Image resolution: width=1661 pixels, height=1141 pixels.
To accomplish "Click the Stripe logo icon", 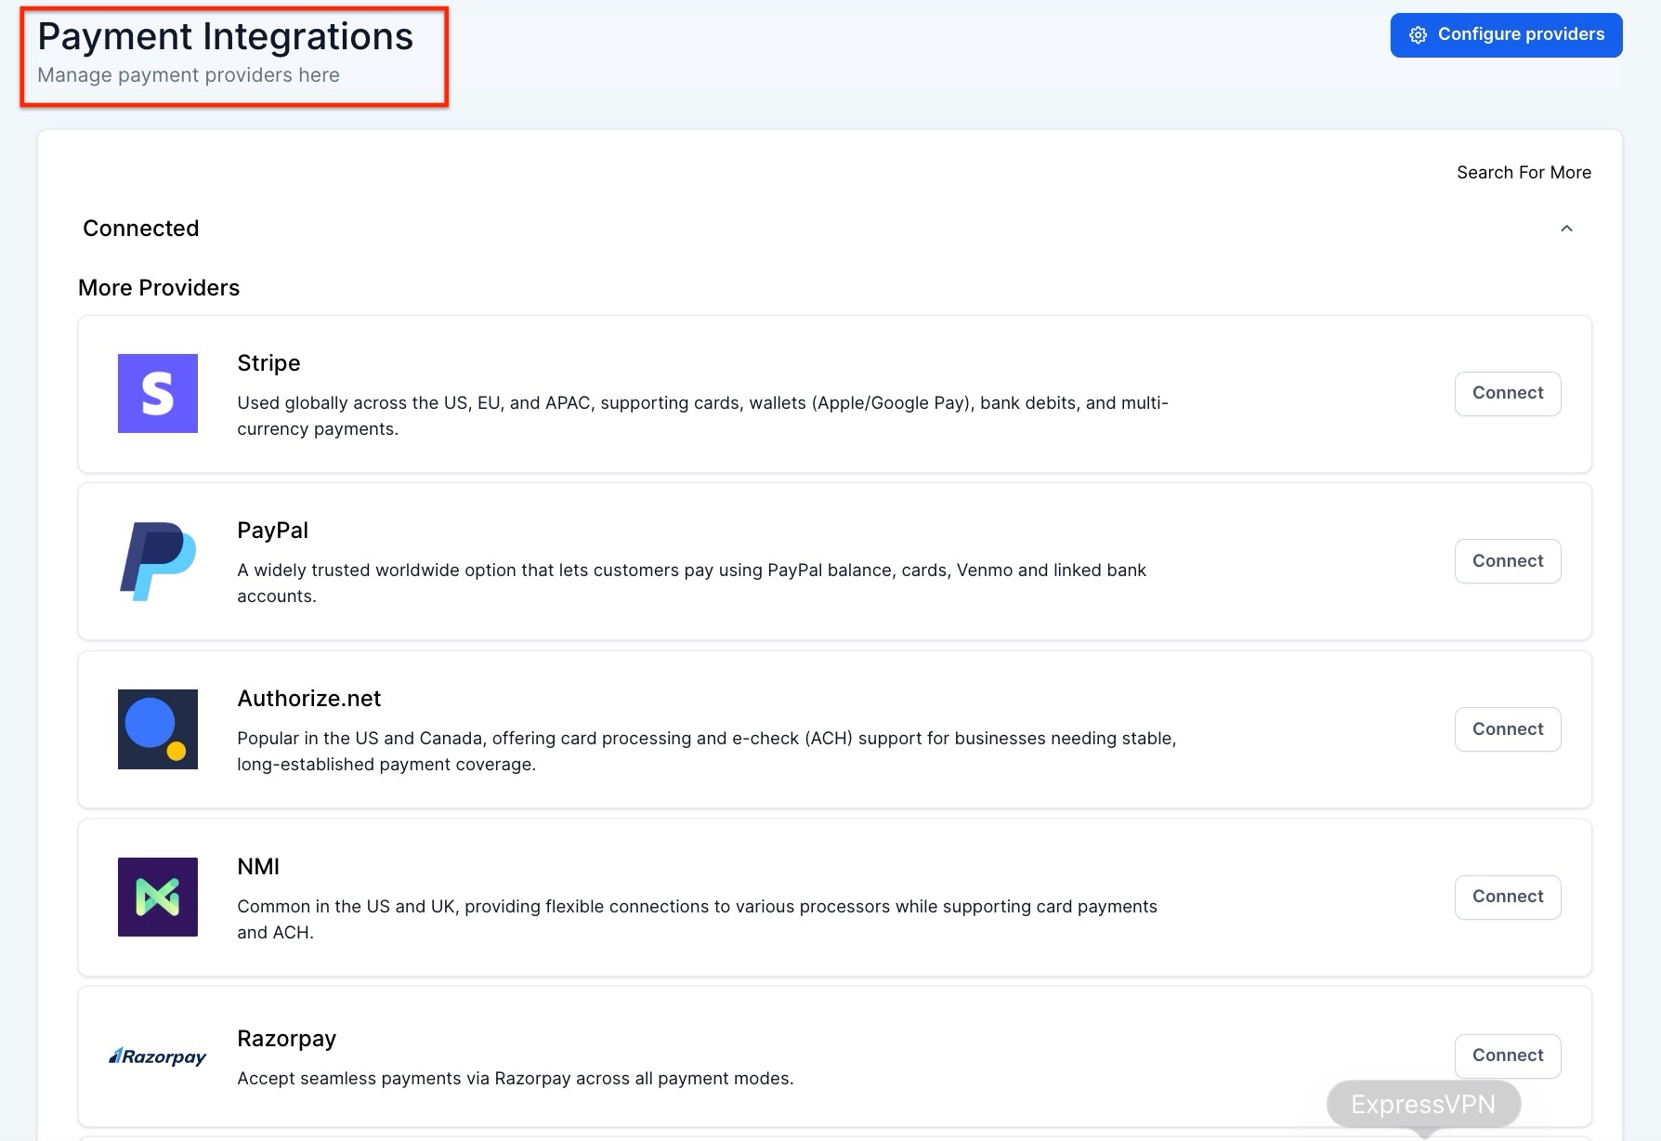I will [158, 393].
